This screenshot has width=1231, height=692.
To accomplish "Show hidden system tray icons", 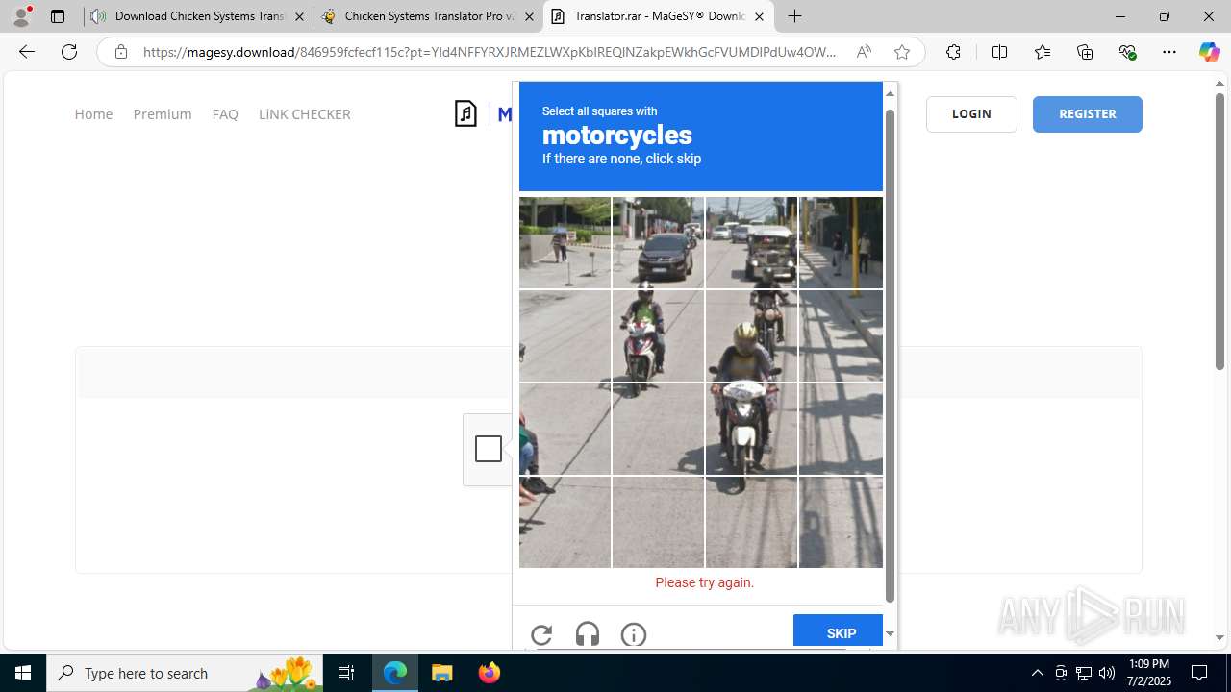I will 1037,673.
